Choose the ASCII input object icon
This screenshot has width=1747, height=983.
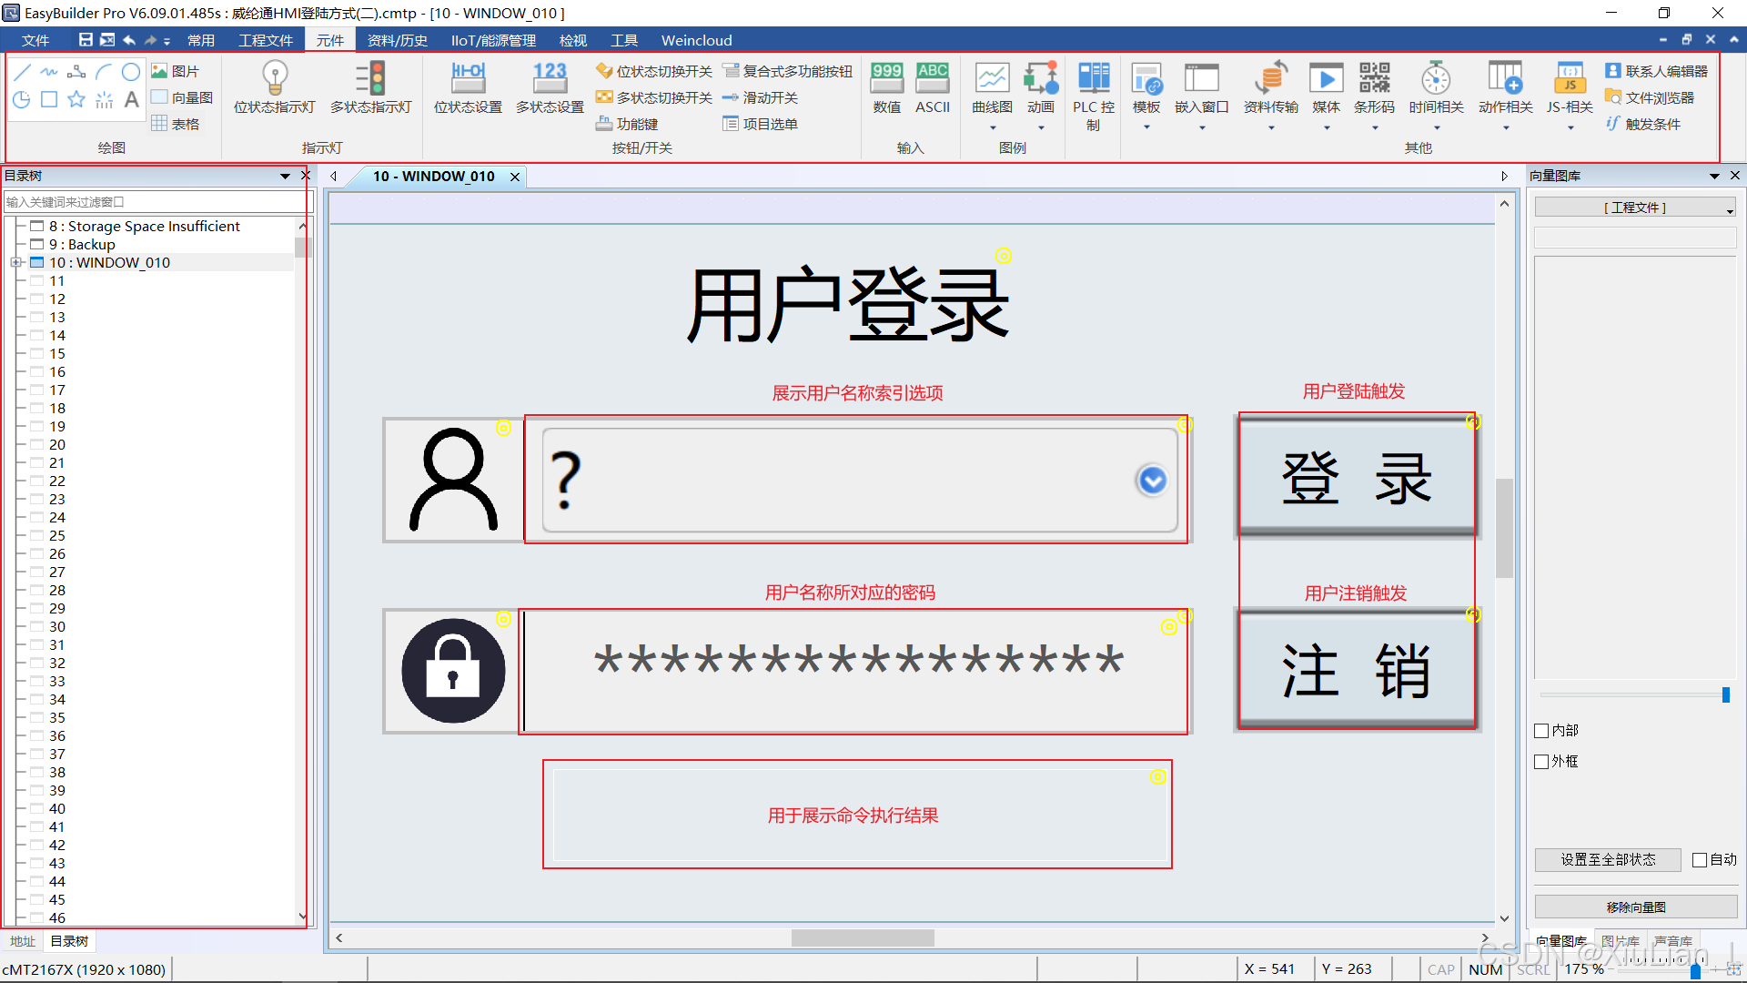click(933, 78)
